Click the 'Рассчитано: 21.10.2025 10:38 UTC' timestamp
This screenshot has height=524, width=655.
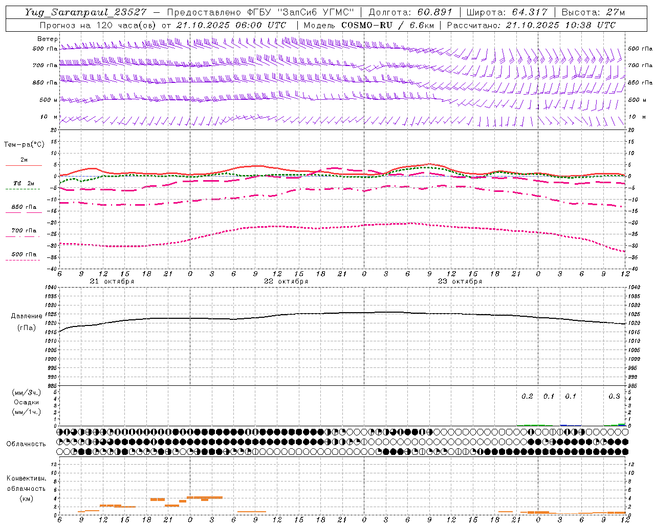click(531, 25)
